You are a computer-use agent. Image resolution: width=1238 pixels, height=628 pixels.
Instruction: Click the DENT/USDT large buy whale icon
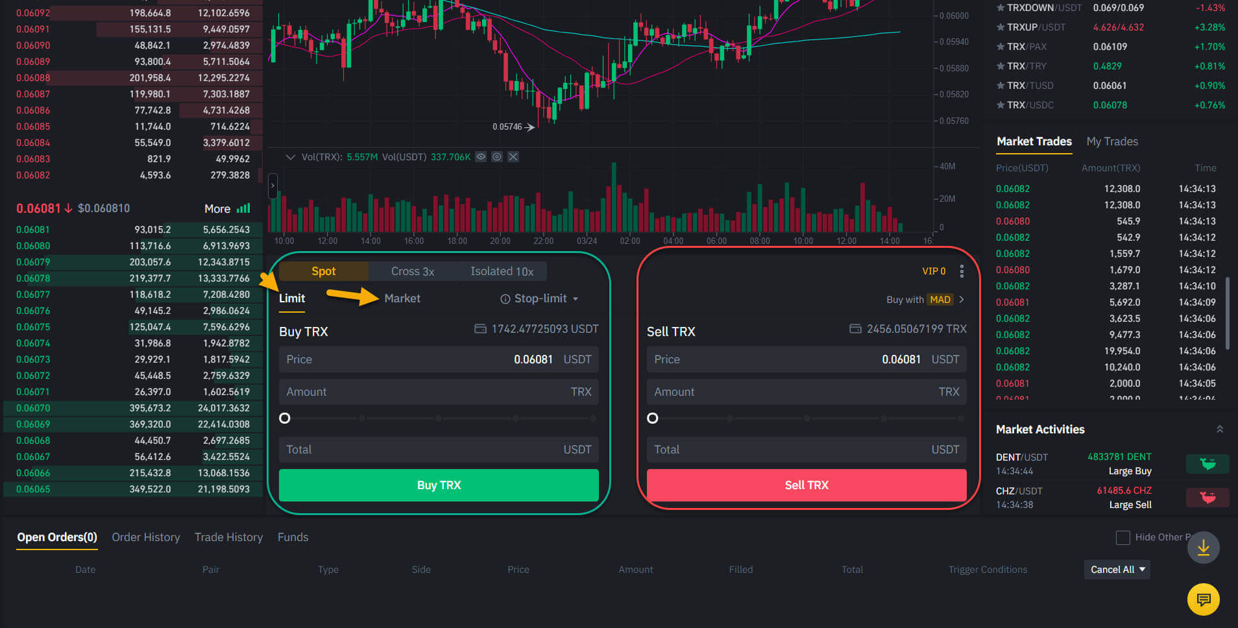(1208, 464)
